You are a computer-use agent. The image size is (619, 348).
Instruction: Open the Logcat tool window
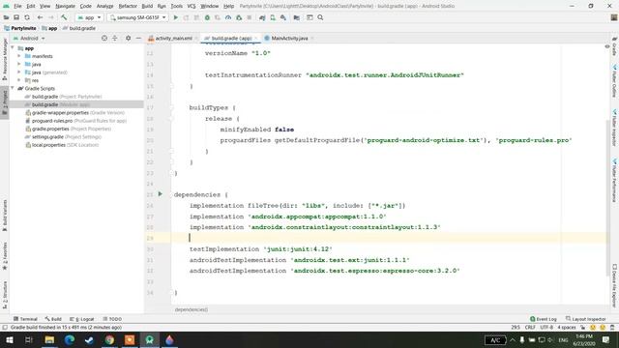click(x=81, y=319)
